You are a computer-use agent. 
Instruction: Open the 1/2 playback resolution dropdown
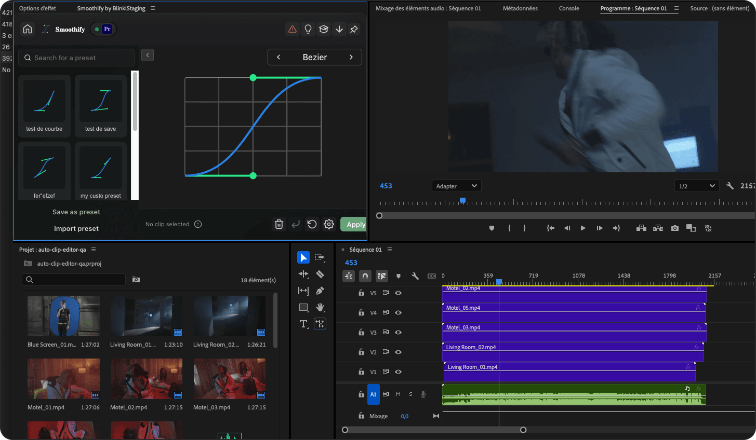coord(697,186)
